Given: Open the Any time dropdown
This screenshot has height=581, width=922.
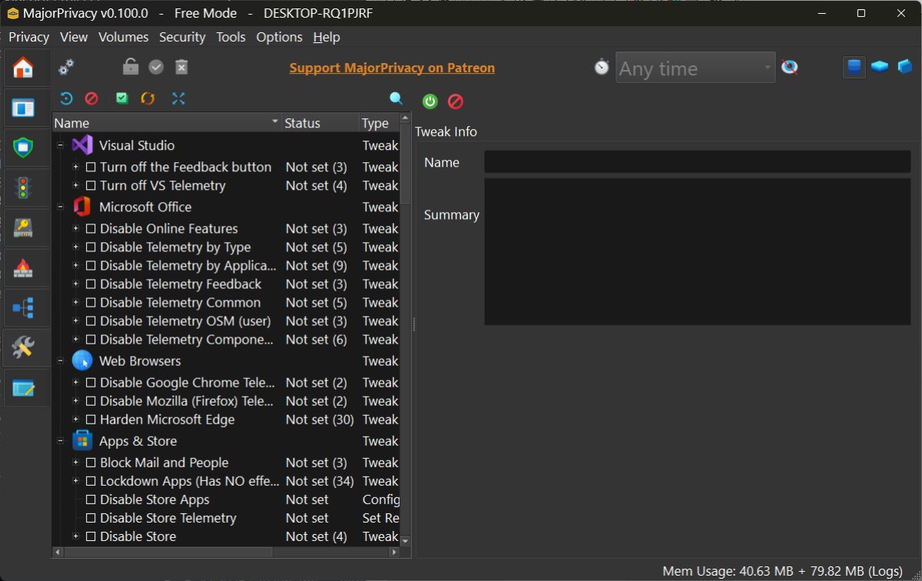Looking at the screenshot, I should 695,68.
